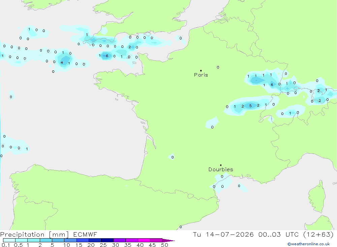This screenshot has height=247, width=337.
Task: Select the Dourbies location dot marker
Action: coord(221,165)
